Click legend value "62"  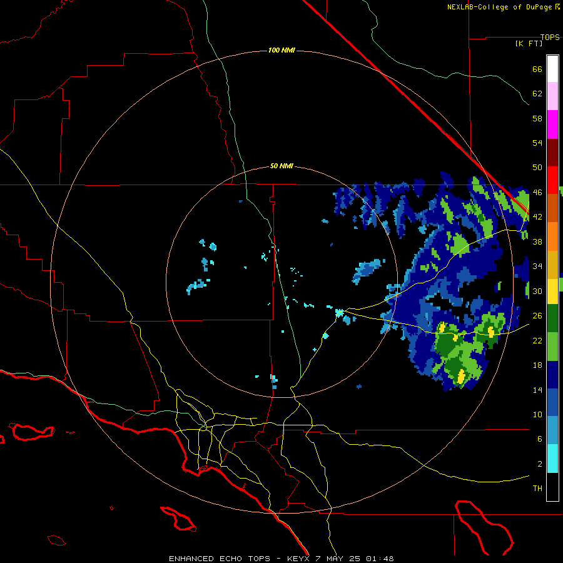coord(537,94)
